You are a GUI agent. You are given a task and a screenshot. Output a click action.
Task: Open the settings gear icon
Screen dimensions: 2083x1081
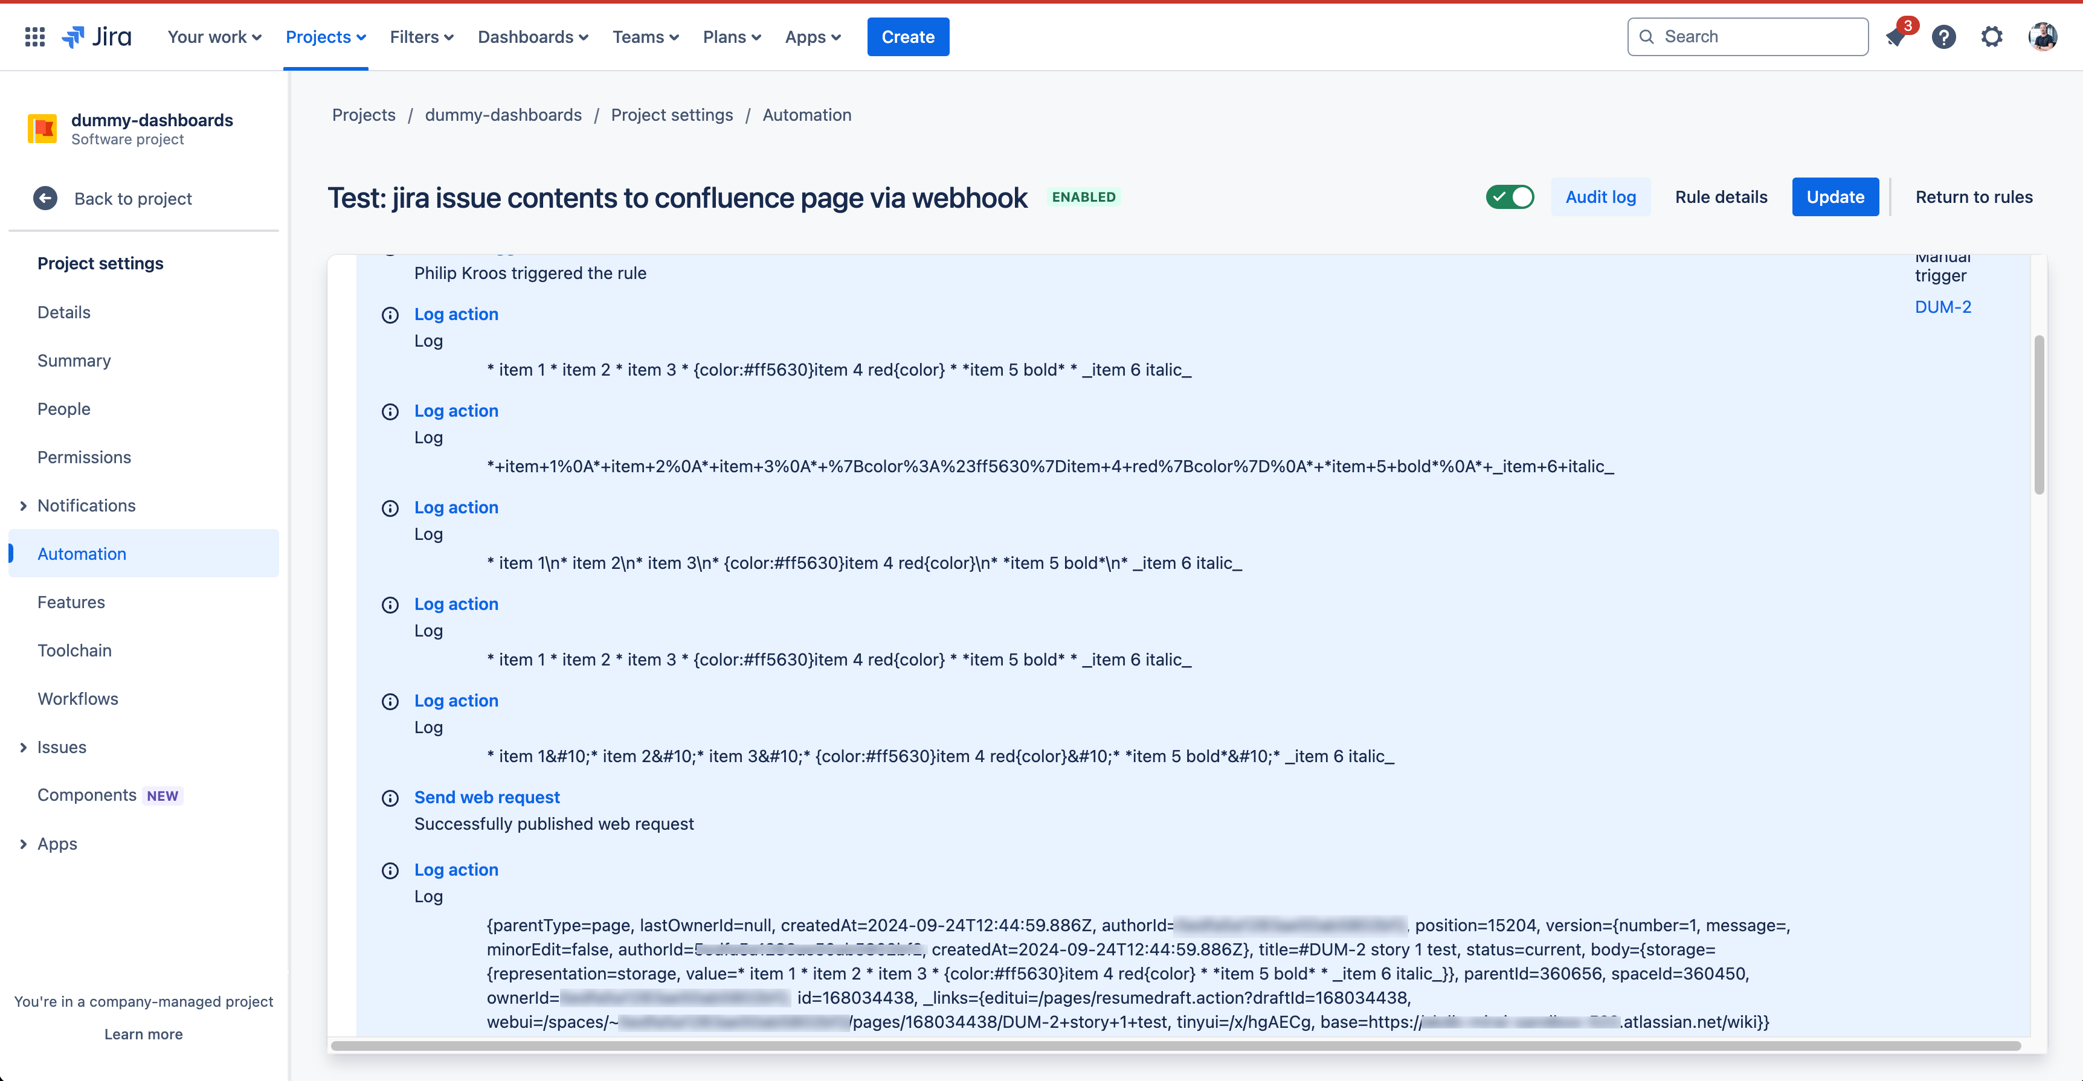click(x=1992, y=36)
